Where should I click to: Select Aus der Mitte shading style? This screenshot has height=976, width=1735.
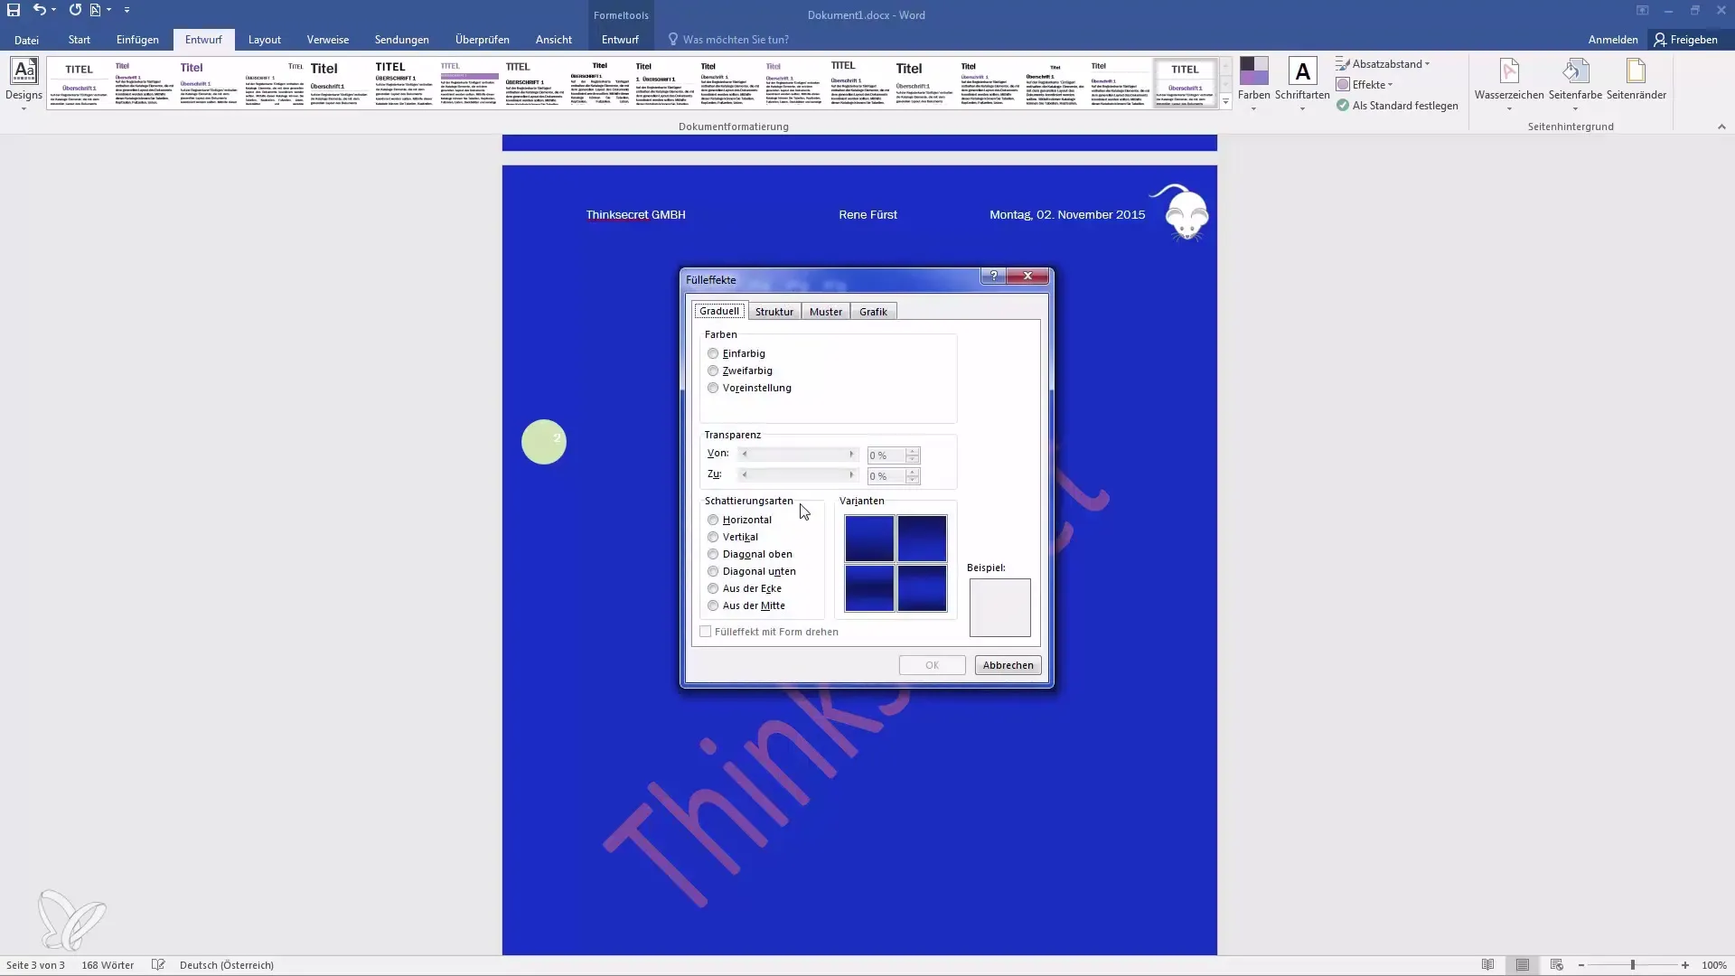713,605
